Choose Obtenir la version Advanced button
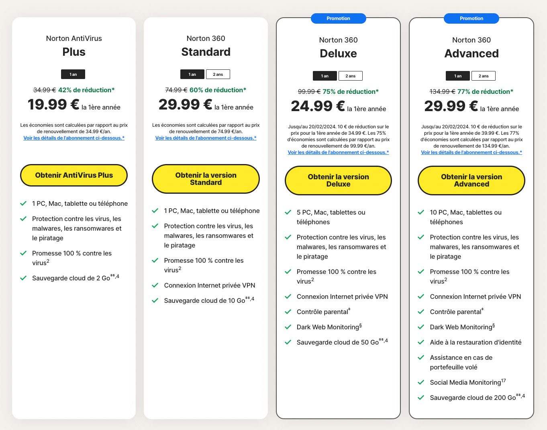The width and height of the screenshot is (547, 430). (x=471, y=181)
